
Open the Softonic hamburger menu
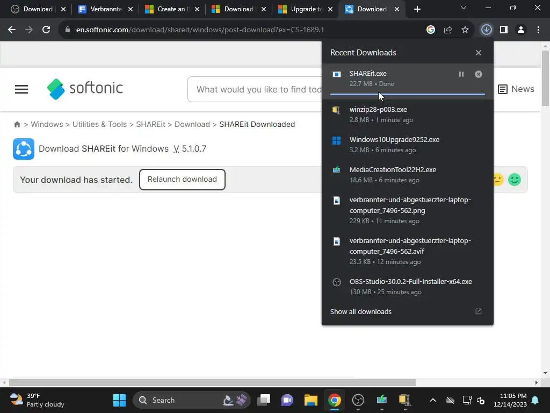(21, 89)
